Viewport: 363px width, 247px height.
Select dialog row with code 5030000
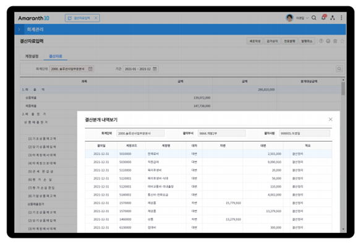(x=208, y=162)
